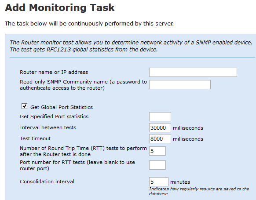Click the Router name or IP address field
This screenshot has width=256, height=200.
tap(193, 72)
